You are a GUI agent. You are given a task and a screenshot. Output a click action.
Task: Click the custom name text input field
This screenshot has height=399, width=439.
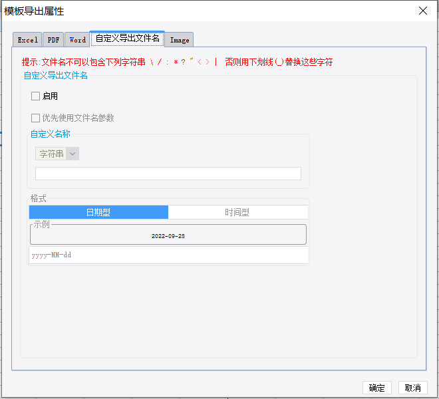tap(168, 174)
